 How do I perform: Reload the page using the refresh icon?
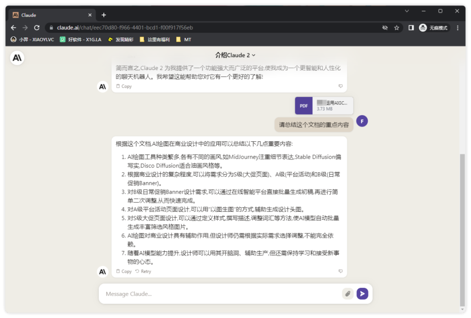(x=37, y=27)
